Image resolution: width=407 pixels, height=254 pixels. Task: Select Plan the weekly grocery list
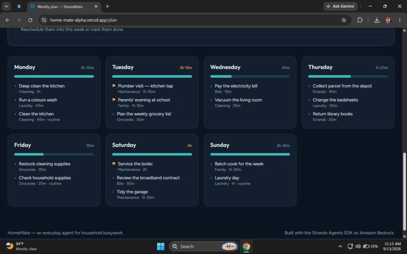pos(144,114)
